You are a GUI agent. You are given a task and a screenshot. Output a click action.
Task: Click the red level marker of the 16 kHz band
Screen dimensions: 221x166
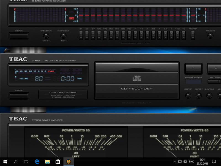(x=184, y=15)
